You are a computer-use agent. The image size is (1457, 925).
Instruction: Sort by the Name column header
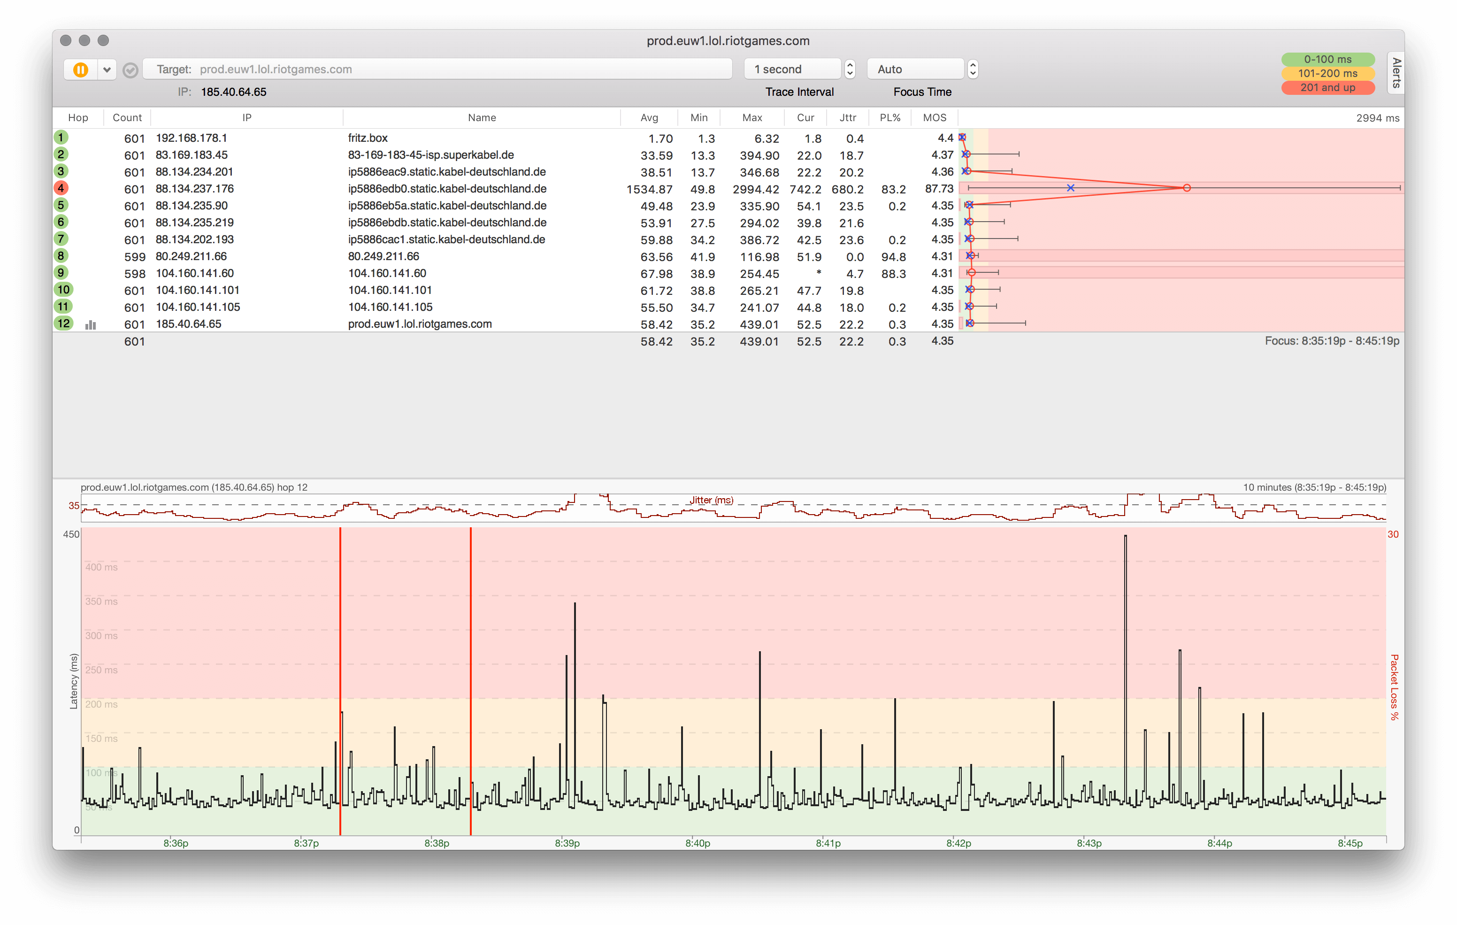pos(482,117)
